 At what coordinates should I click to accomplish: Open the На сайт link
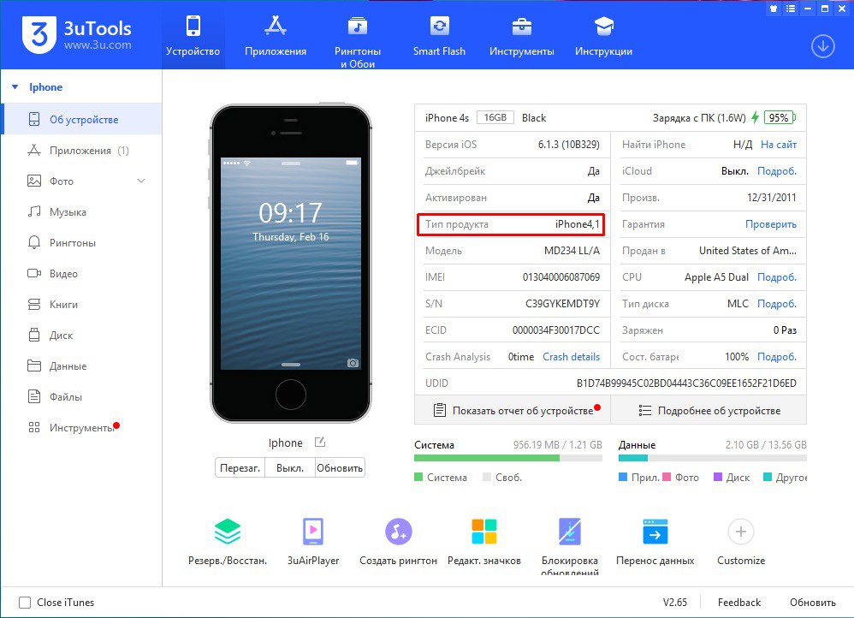pyautogui.click(x=779, y=145)
